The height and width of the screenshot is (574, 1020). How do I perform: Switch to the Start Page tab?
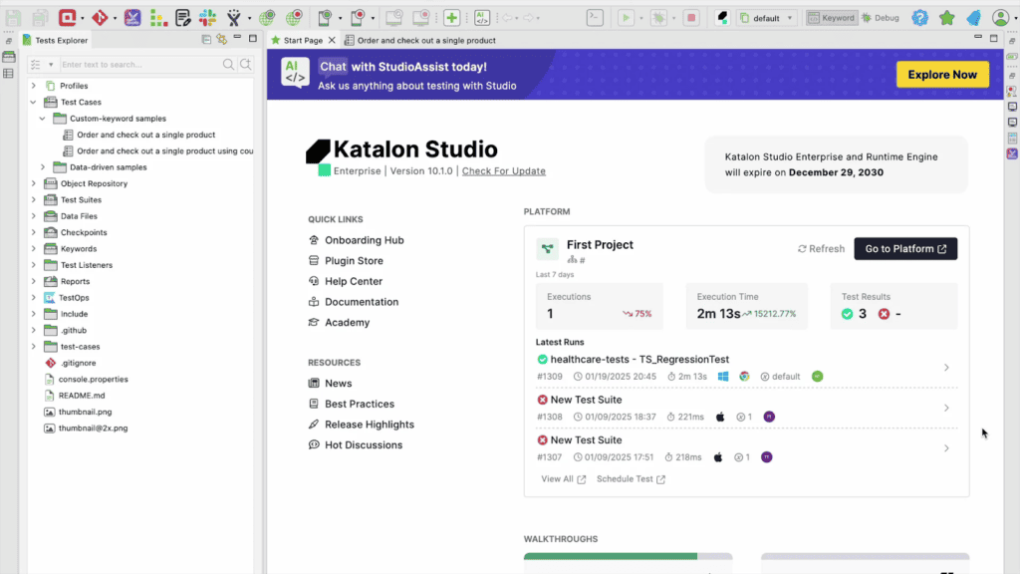302,41
